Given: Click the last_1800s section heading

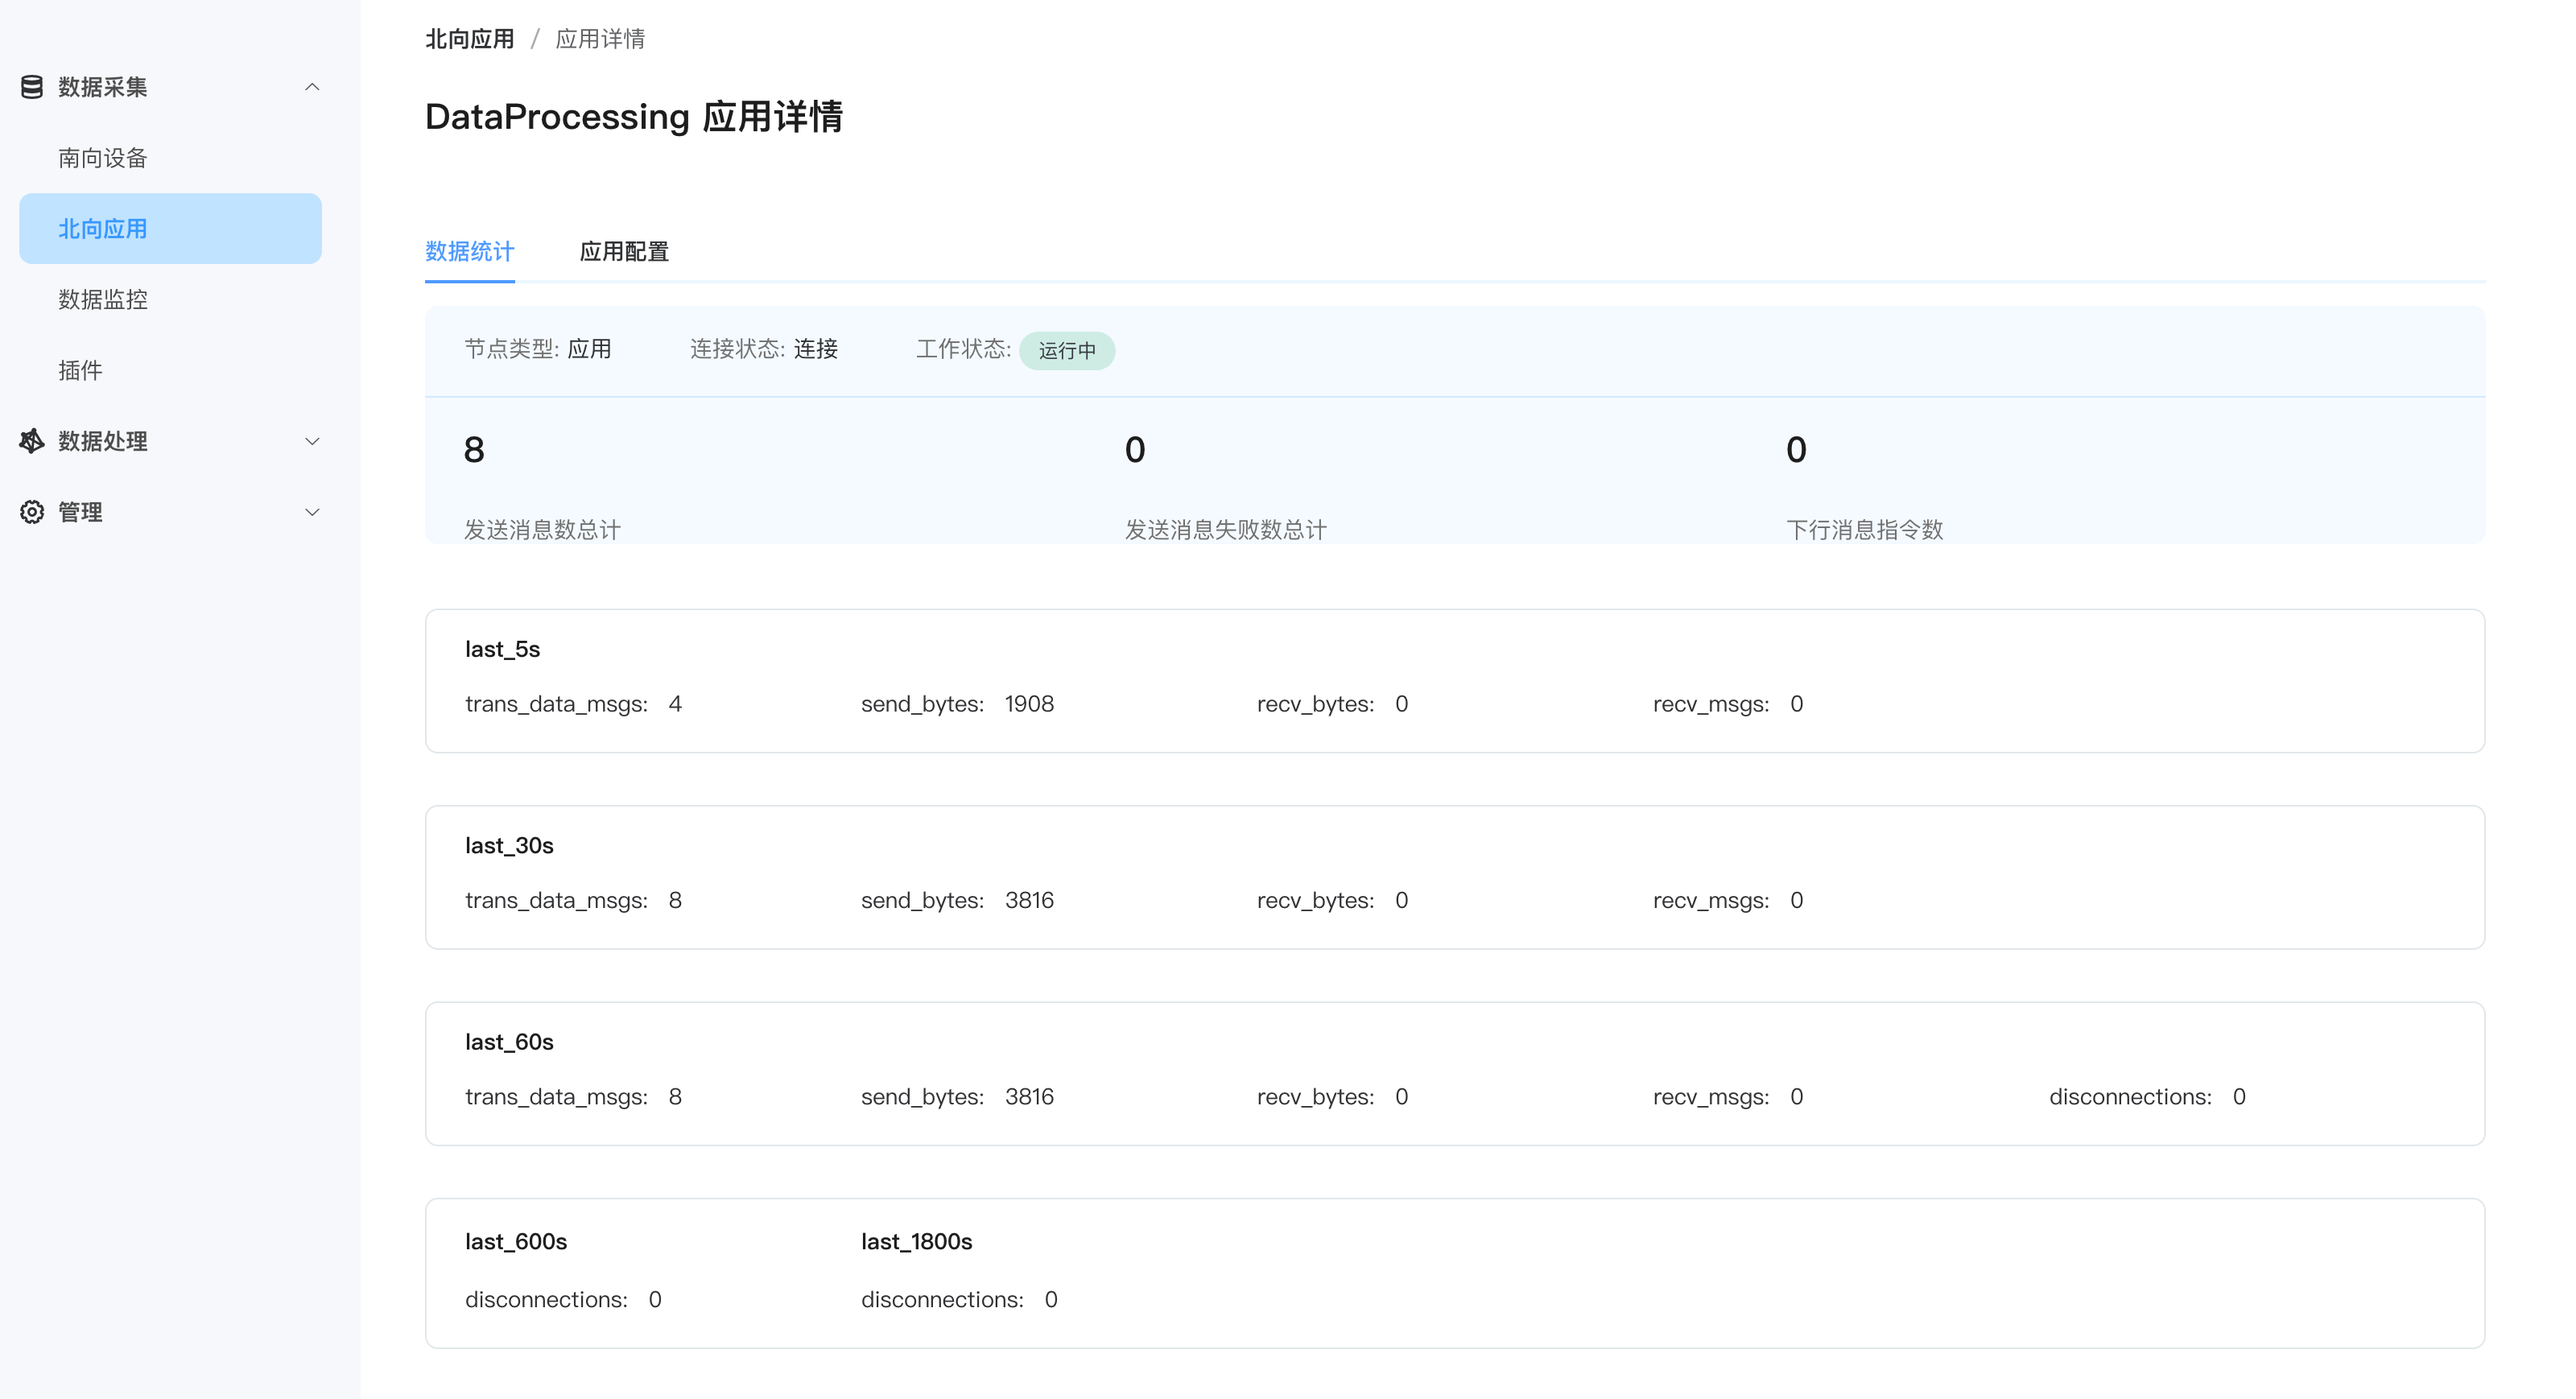Looking at the screenshot, I should pos(916,1241).
